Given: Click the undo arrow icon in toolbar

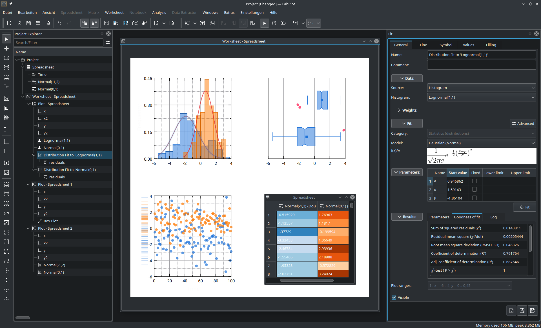Looking at the screenshot, I should (x=59, y=24).
